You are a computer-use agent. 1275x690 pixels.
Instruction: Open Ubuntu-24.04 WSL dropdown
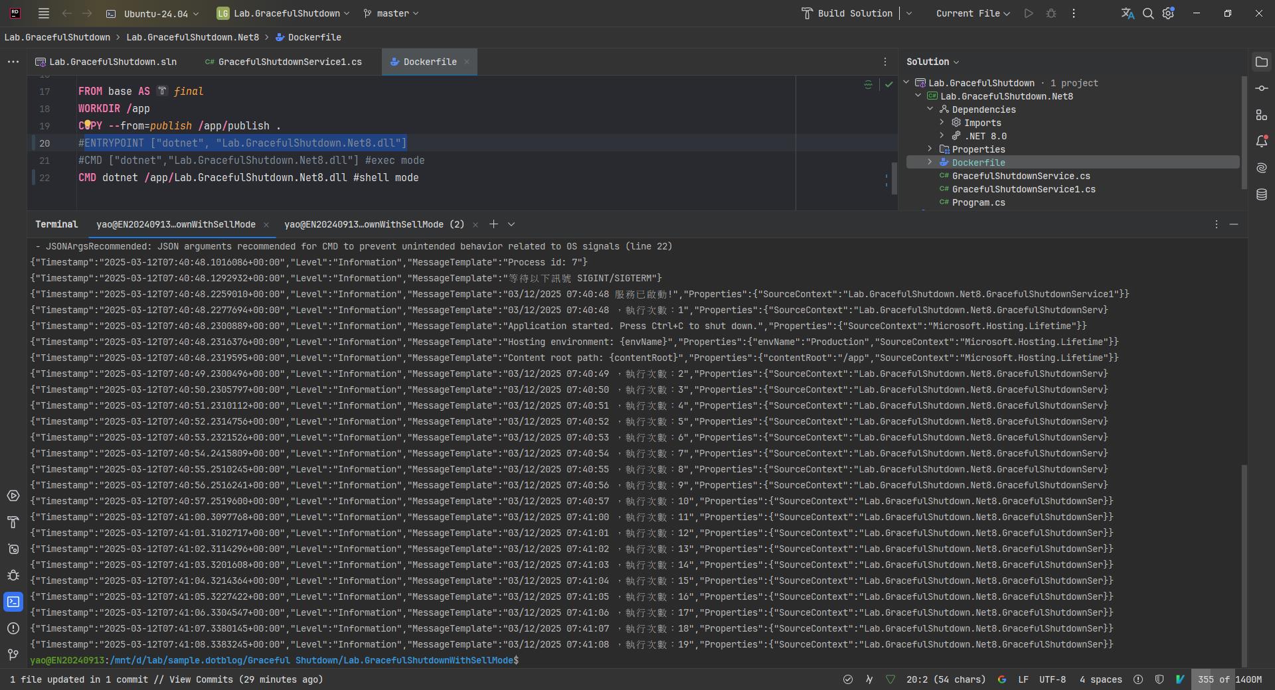(x=153, y=13)
